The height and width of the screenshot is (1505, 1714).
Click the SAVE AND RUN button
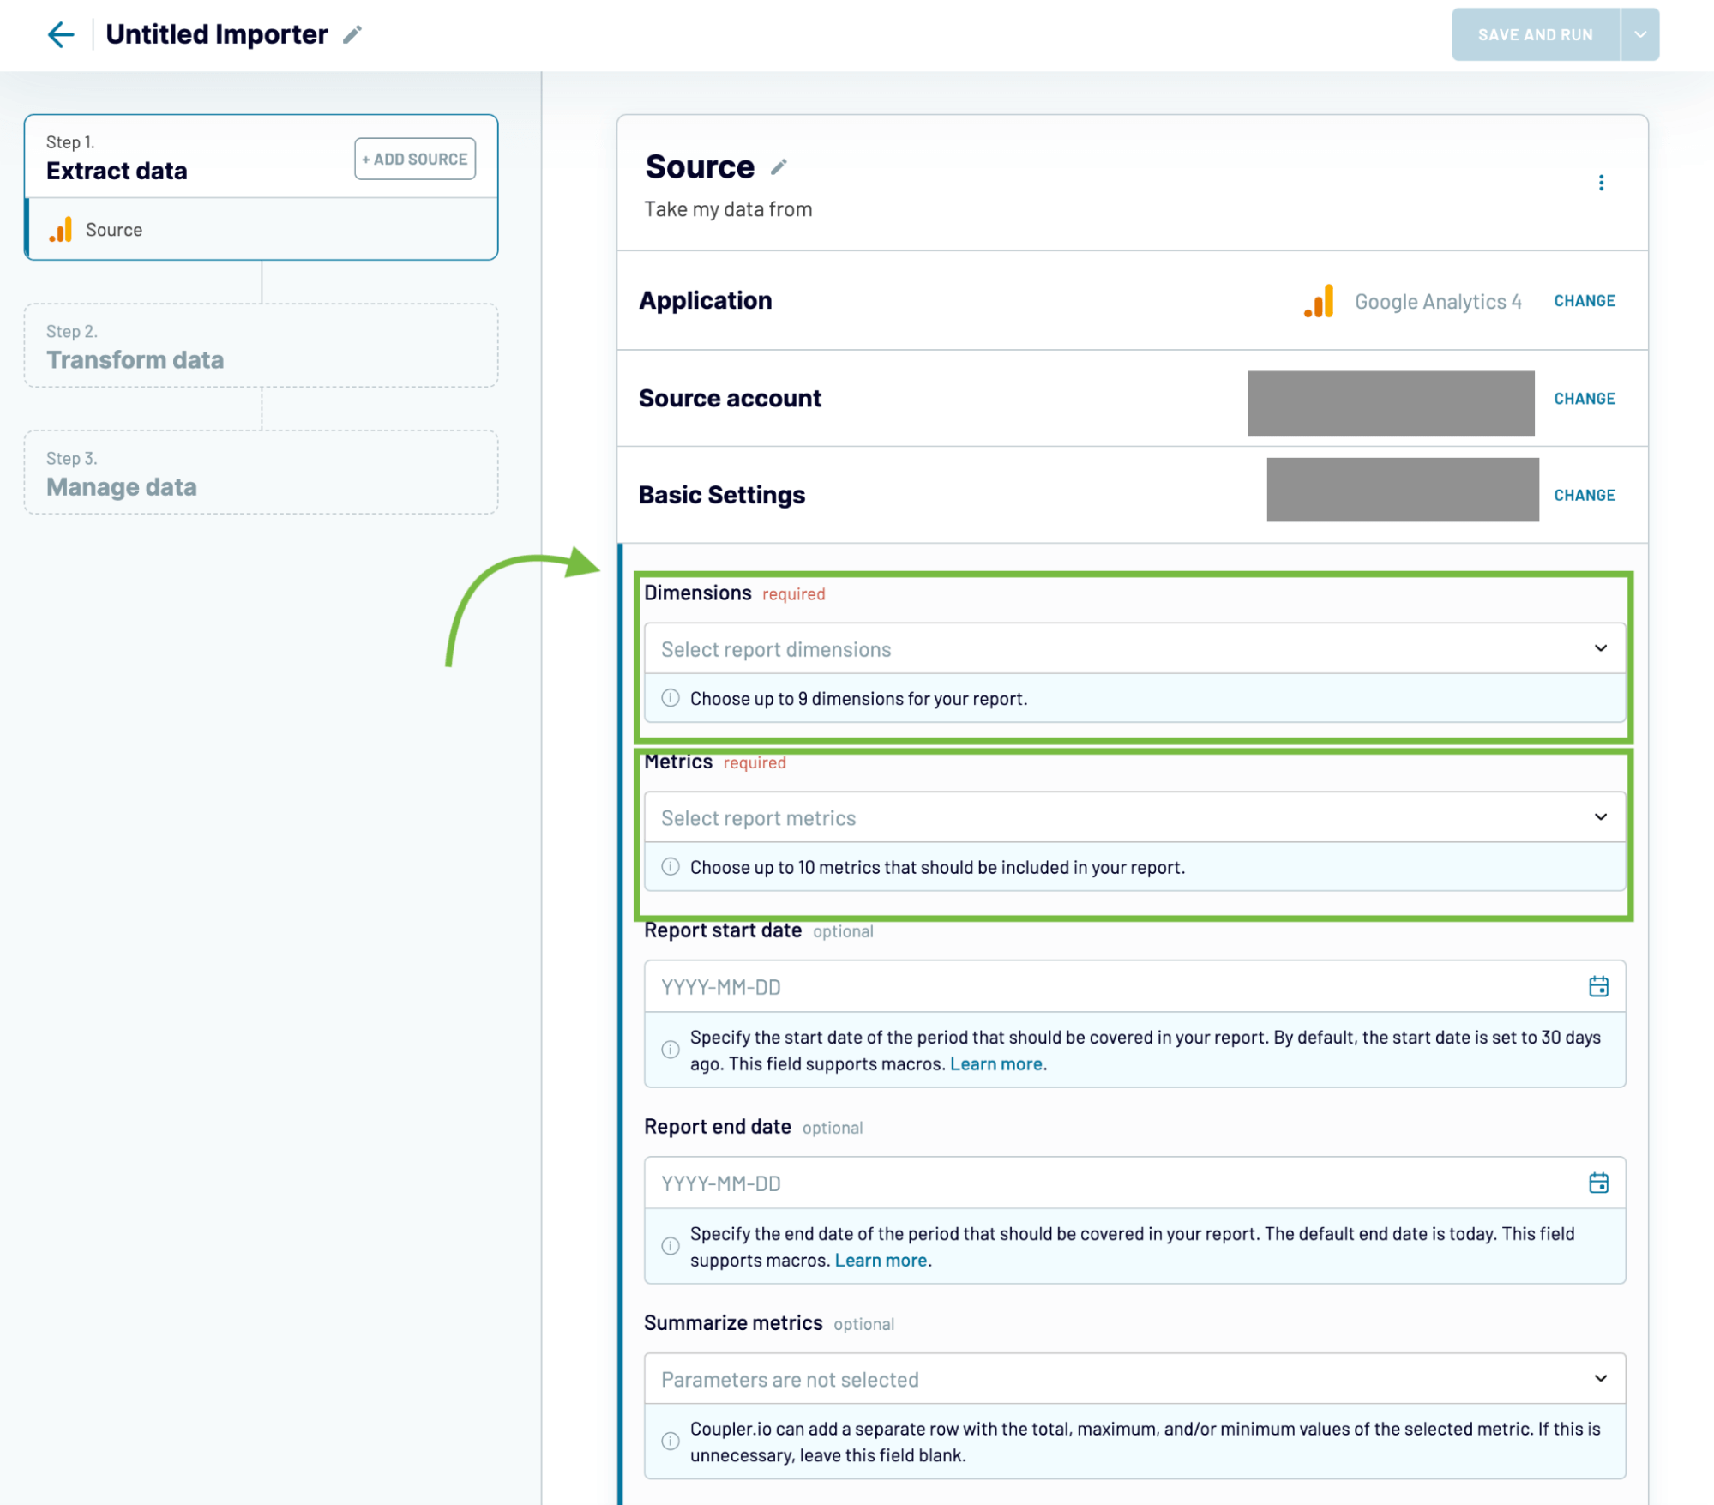point(1534,34)
